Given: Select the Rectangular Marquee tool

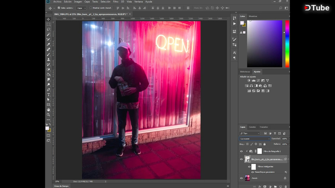Looking at the screenshot, I should point(49,25).
